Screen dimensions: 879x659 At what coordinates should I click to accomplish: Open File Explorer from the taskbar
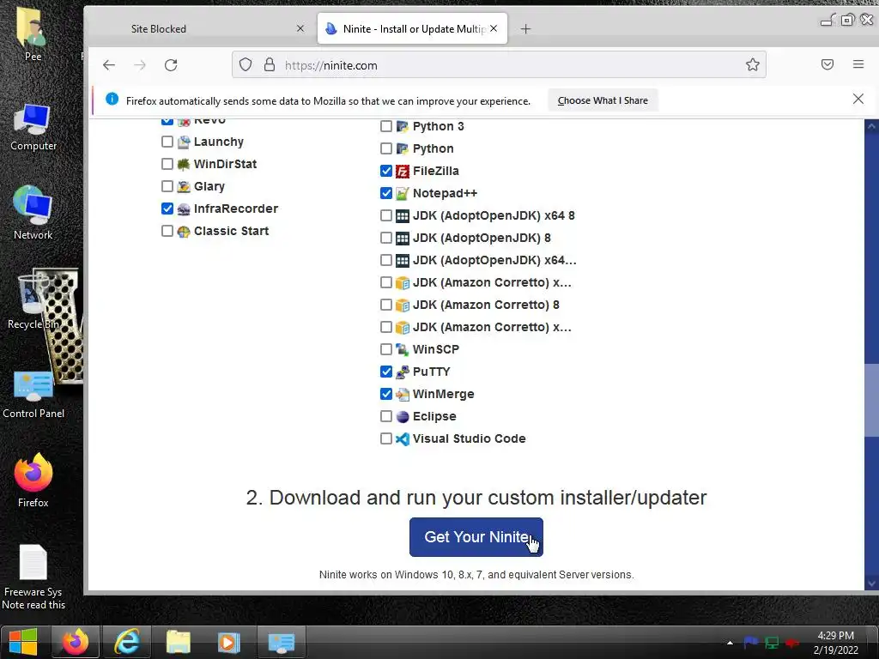click(x=179, y=642)
